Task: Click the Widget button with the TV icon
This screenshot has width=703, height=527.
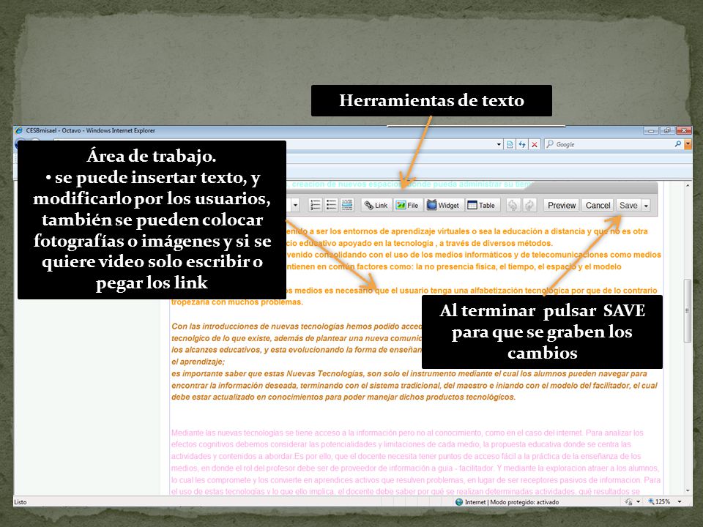Action: coord(443,205)
